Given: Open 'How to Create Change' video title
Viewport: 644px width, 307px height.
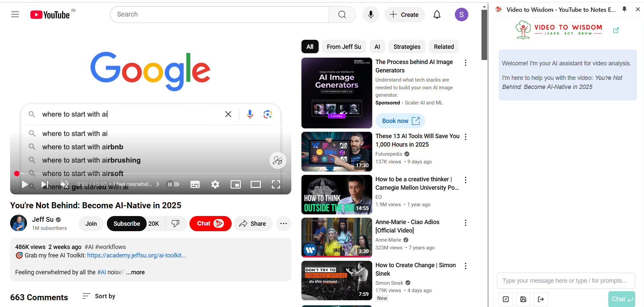Looking at the screenshot, I should 416,269.
